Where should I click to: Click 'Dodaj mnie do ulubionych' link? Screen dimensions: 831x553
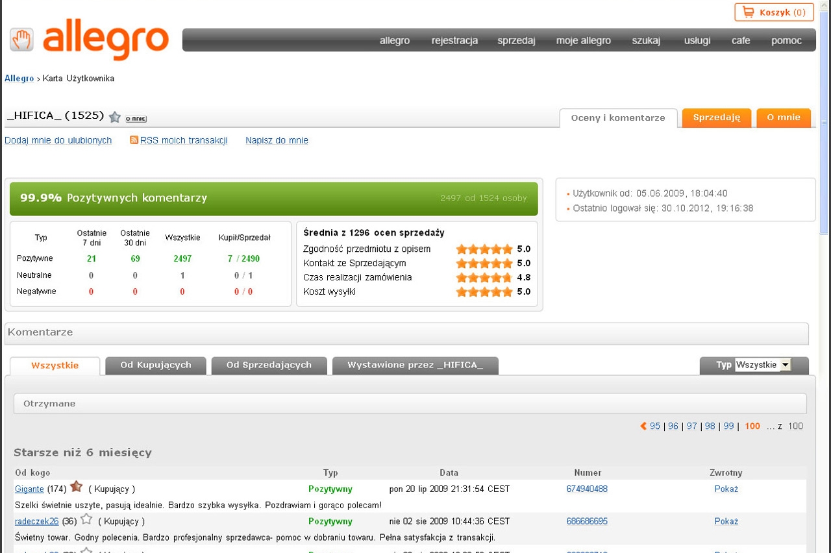tap(58, 140)
